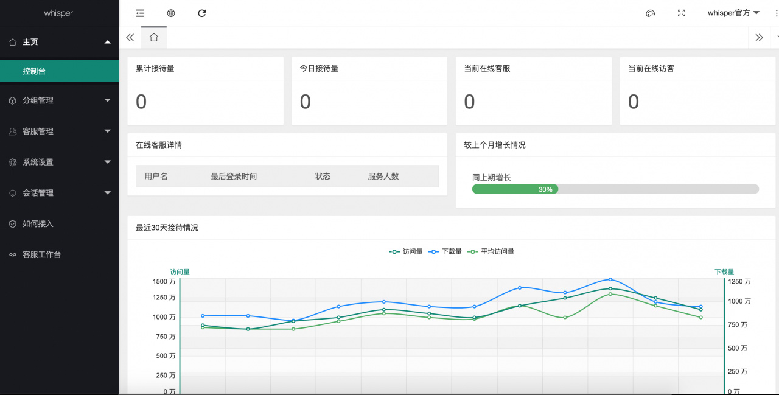The image size is (779, 395).
Task: Collapse the sidebar with the menu fold icon
Action: [x=140, y=13]
